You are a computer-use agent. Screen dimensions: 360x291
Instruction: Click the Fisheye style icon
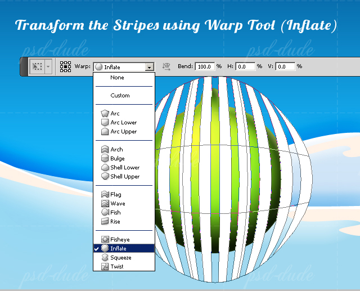click(105, 240)
